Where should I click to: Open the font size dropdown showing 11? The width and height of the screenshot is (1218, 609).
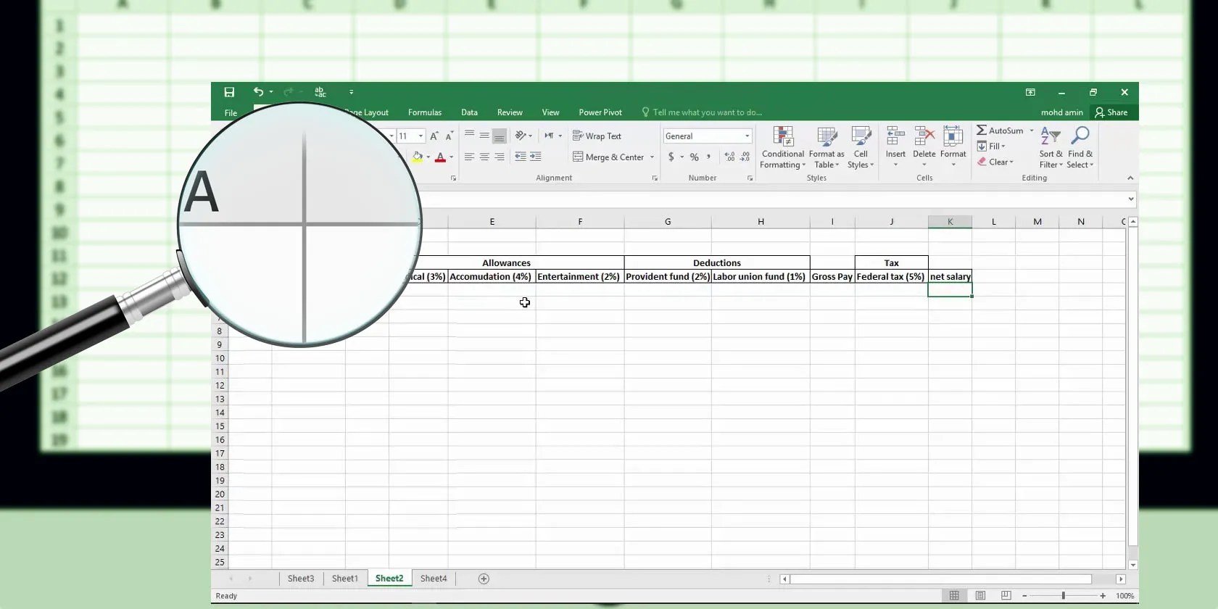point(420,136)
